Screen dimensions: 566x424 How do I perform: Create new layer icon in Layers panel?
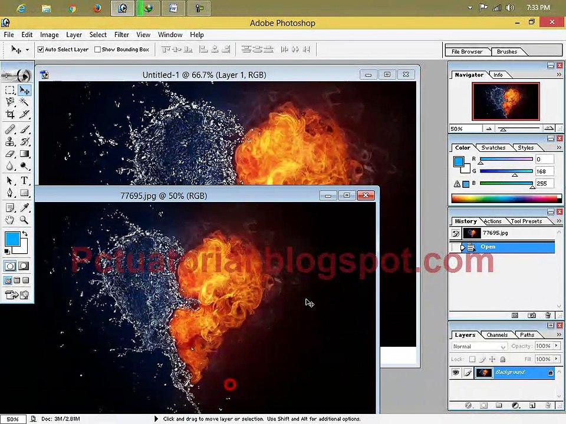[532, 405]
